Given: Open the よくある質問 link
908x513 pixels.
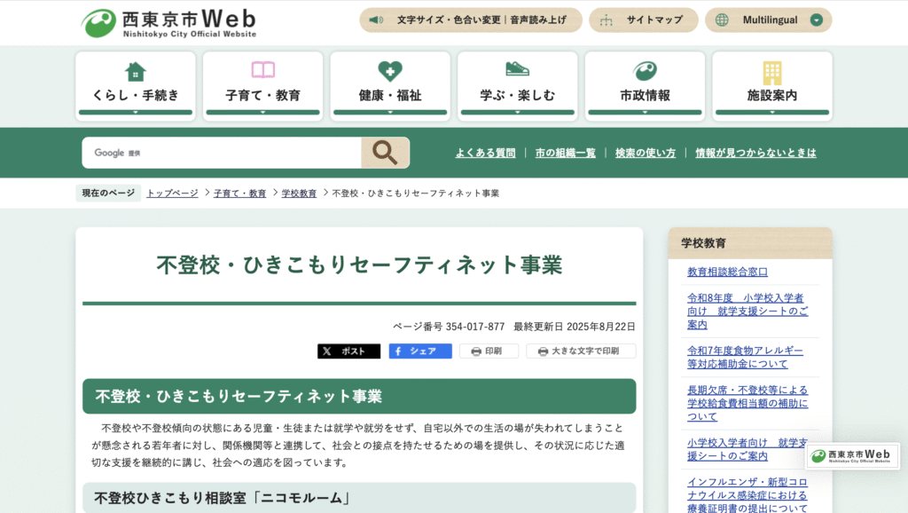Looking at the screenshot, I should pyautogui.click(x=486, y=153).
